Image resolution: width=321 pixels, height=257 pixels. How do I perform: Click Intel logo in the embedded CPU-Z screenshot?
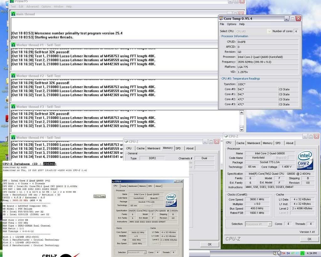pos(171,200)
